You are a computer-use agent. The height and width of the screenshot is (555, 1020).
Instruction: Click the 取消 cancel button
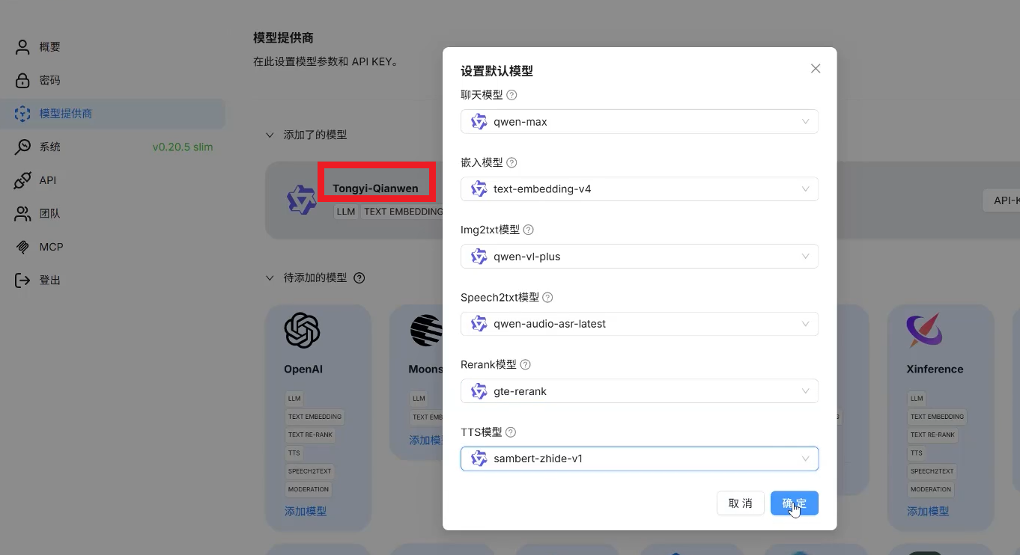coord(740,503)
